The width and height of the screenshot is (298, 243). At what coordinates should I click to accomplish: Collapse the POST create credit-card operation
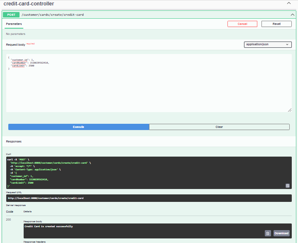coord(292,15)
